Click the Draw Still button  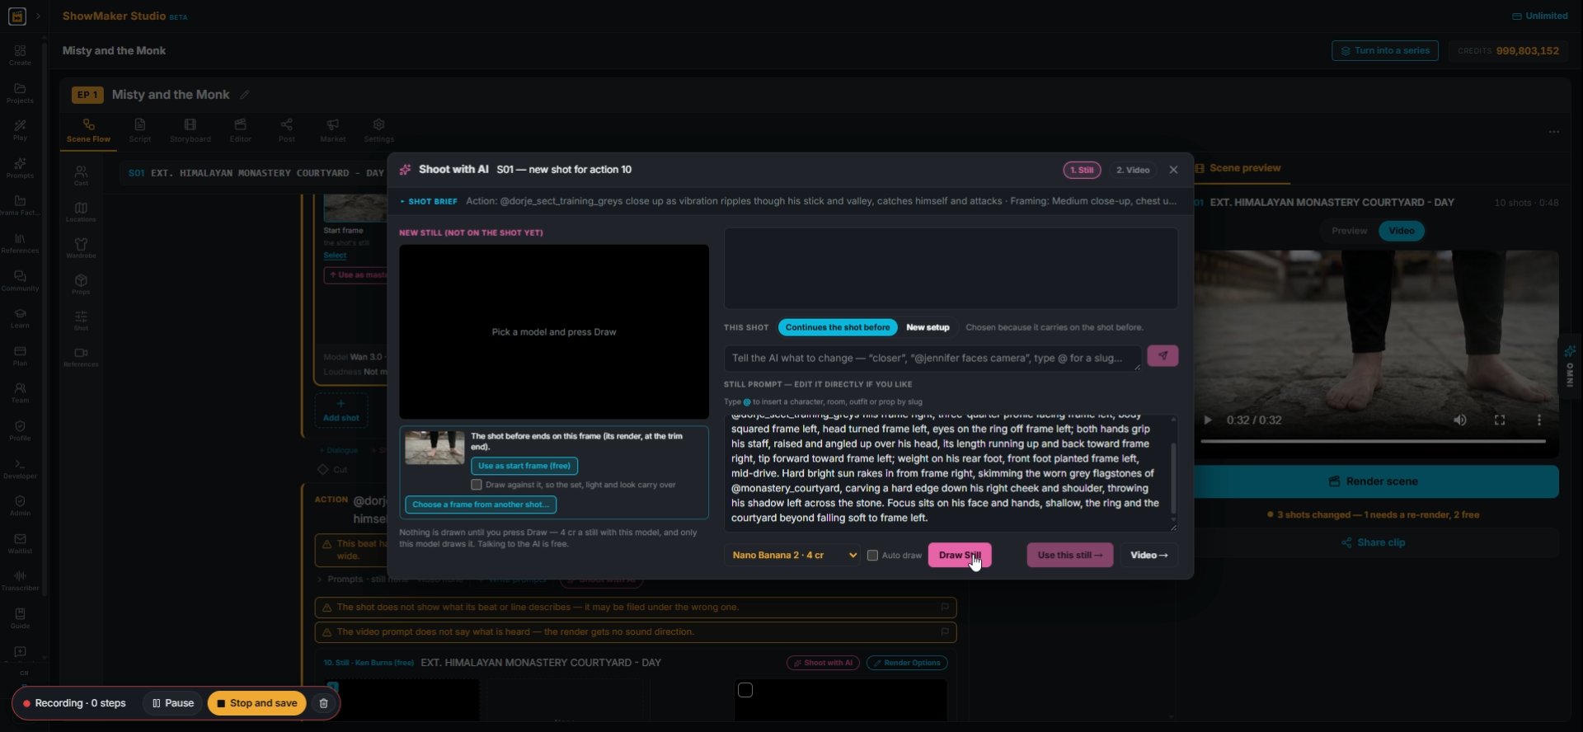coord(960,556)
